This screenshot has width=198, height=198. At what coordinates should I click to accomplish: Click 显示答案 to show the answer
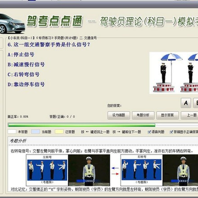[x=168, y=116]
